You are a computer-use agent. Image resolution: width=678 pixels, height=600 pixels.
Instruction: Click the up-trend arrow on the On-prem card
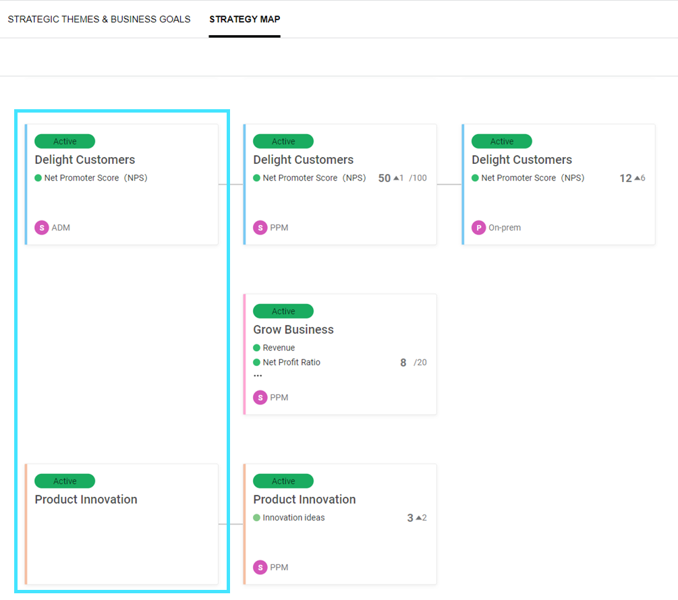[637, 178]
